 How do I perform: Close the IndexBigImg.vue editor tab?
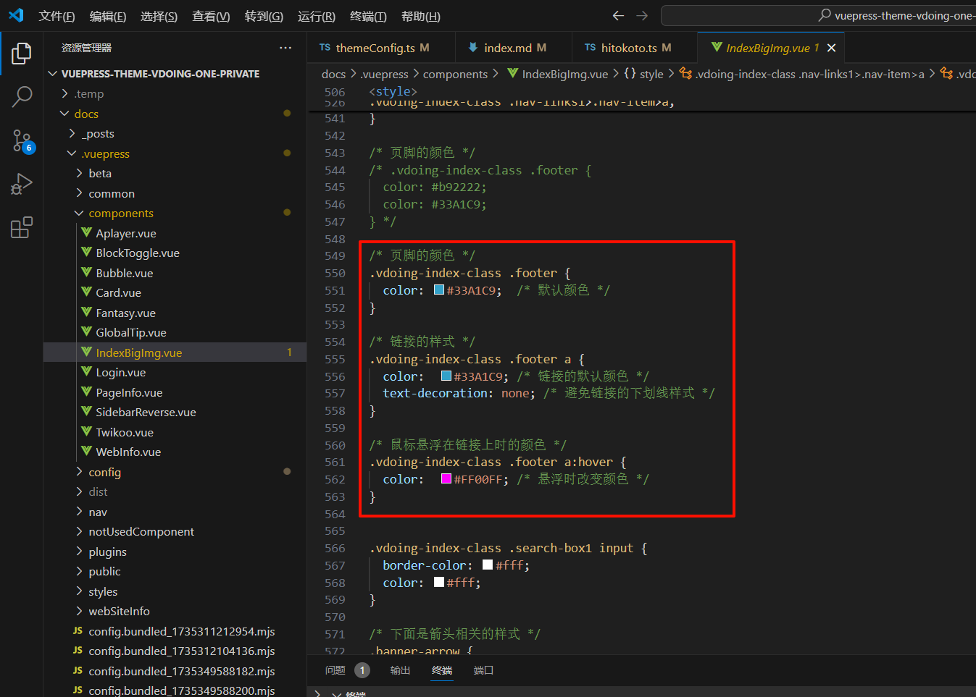832,48
